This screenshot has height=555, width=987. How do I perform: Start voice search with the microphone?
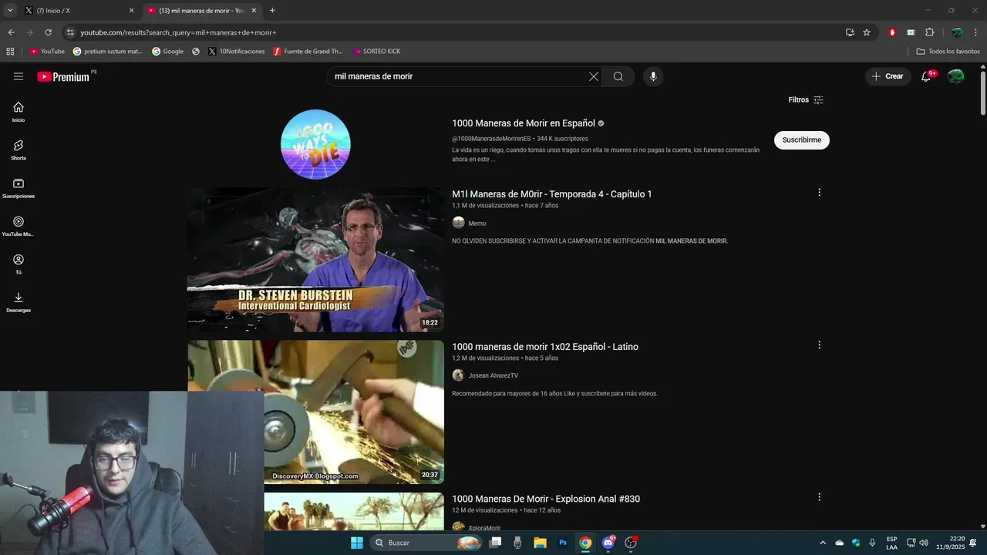[653, 76]
